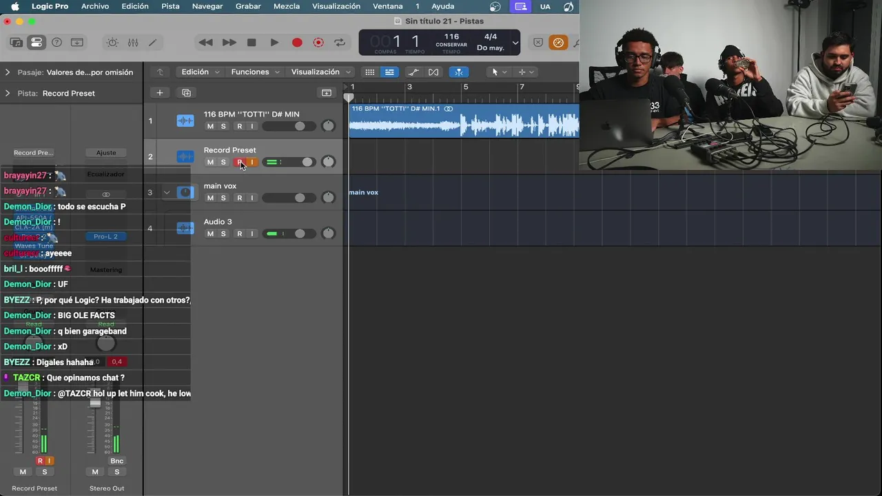
Task: Select the Audio 3 track waveform icon
Action: pyautogui.click(x=185, y=228)
